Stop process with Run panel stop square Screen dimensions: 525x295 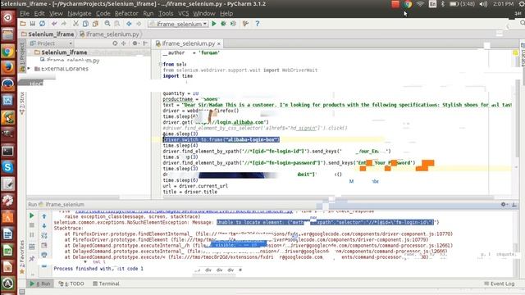(x=32, y=225)
